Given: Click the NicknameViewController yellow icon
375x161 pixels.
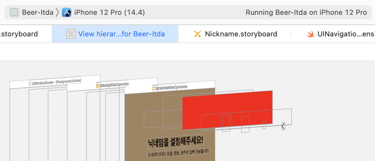Looking at the screenshot, I should tap(154, 88).
